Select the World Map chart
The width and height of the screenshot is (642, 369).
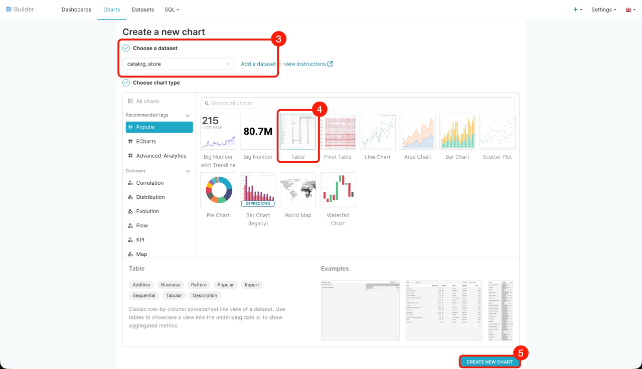(x=298, y=190)
